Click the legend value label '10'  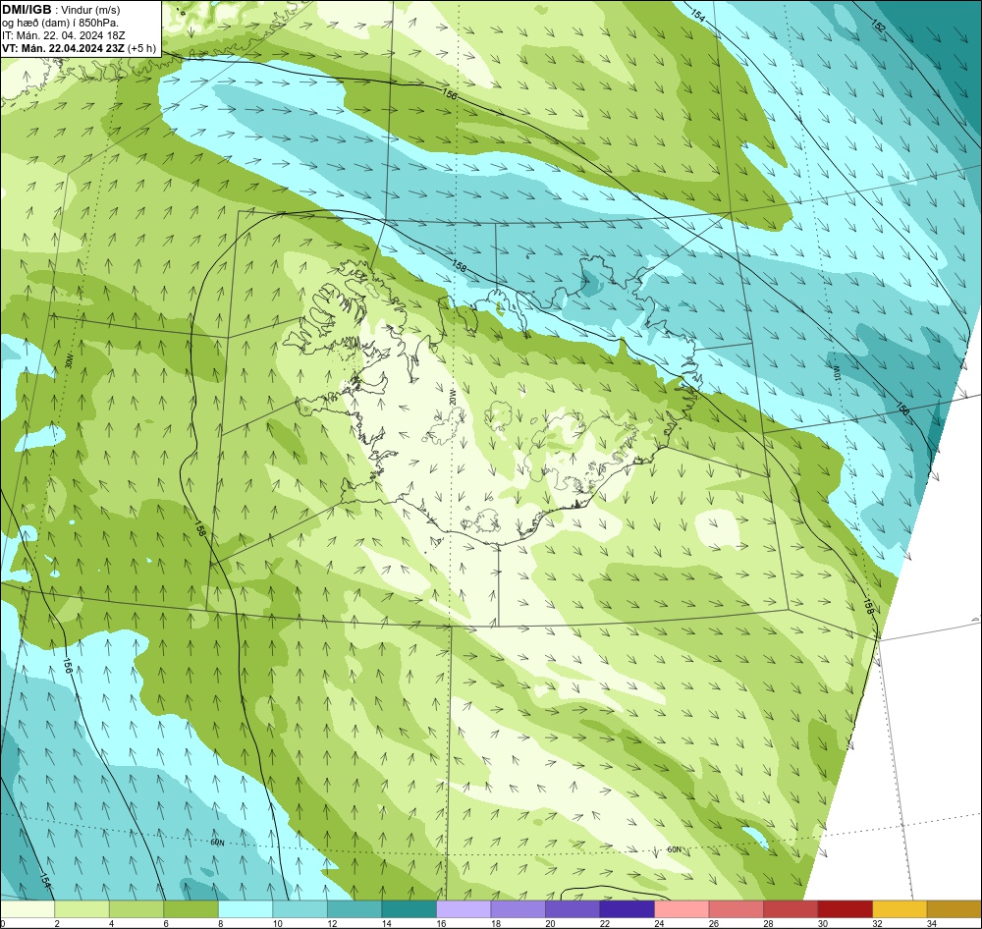(278, 923)
